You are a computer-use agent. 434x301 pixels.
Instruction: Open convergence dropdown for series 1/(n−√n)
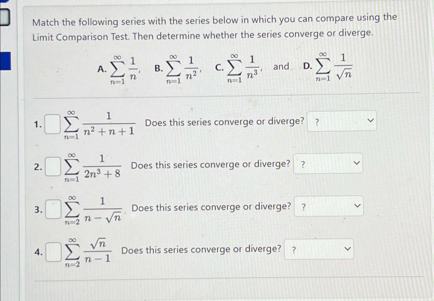pyautogui.click(x=329, y=207)
